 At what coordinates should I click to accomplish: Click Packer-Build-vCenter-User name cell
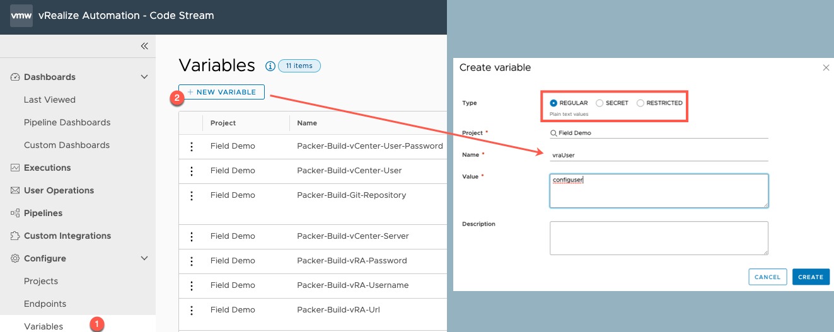[x=349, y=171]
